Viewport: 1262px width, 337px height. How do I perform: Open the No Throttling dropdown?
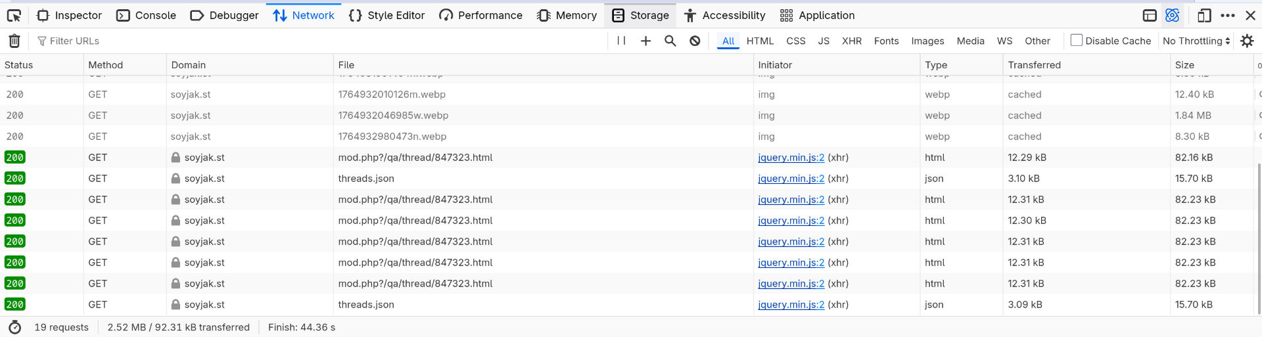(1196, 41)
